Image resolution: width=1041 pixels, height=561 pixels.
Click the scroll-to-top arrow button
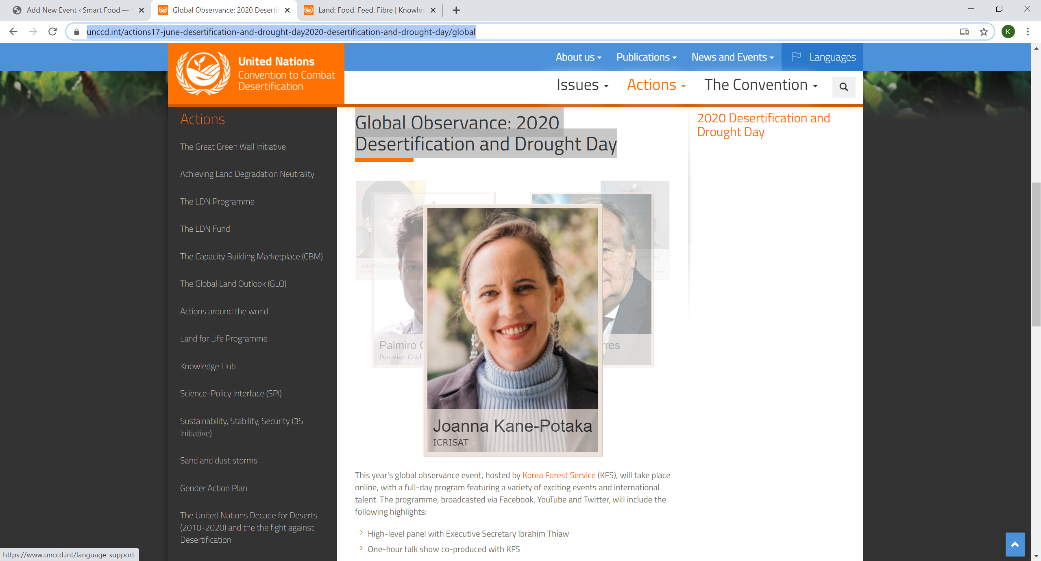1015,544
